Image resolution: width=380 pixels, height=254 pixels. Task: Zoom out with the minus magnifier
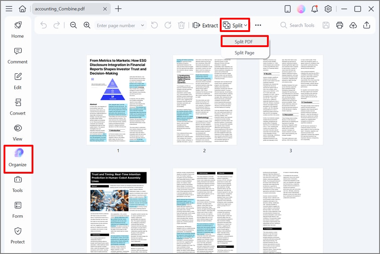pos(73,25)
